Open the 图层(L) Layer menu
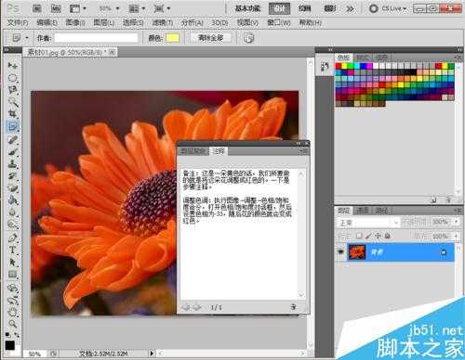465x360 pixels. coord(104,22)
